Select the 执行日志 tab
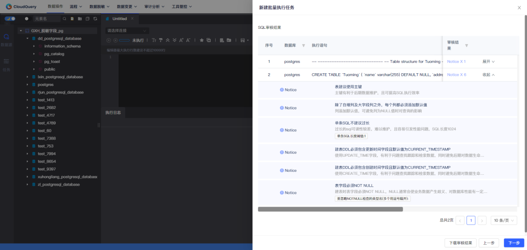 113,112
